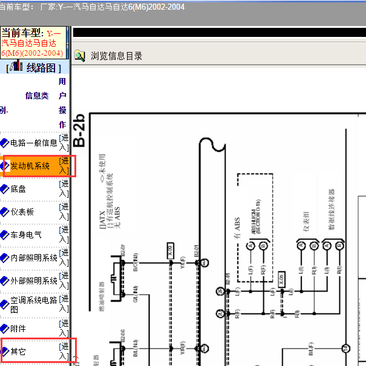The width and height of the screenshot is (366, 366).
Task: Click the book icon next to 附件
Action: (4, 328)
